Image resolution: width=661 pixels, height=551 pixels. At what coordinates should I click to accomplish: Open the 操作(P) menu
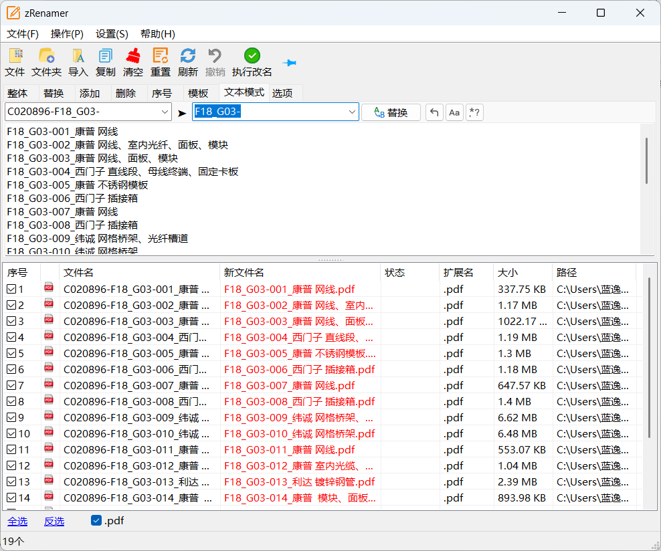pyautogui.click(x=66, y=33)
